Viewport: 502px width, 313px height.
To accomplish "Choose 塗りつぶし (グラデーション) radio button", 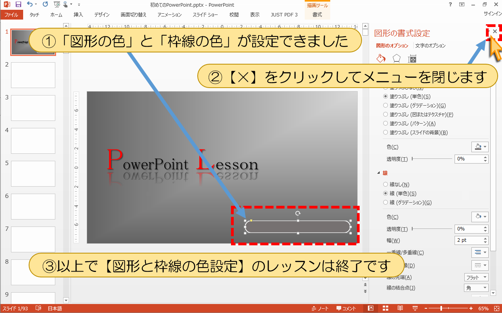I will coord(386,105).
